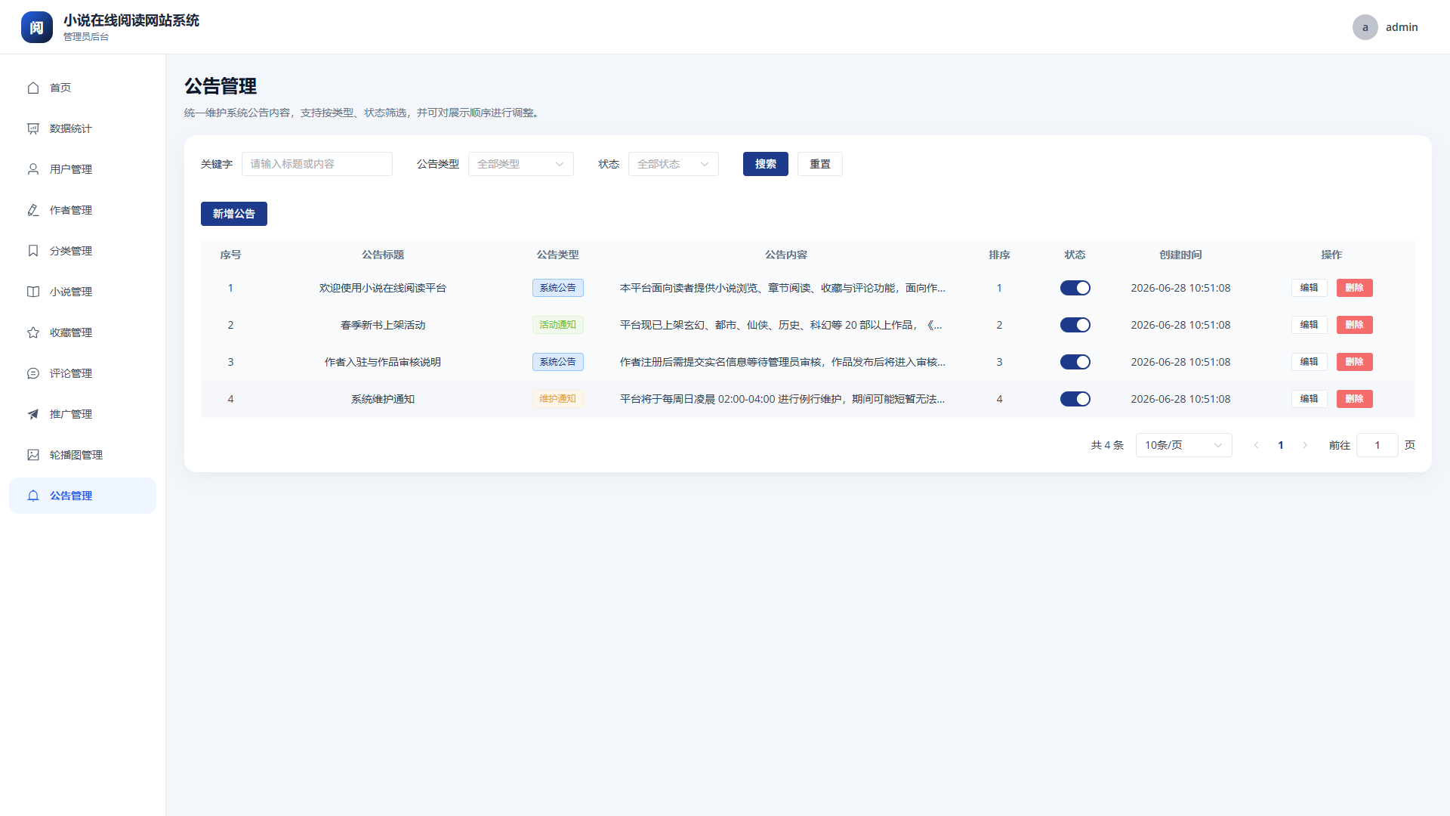Edit announcement 作者入驻与作品审核说明
This screenshot has height=816, width=1450.
[x=1310, y=362]
